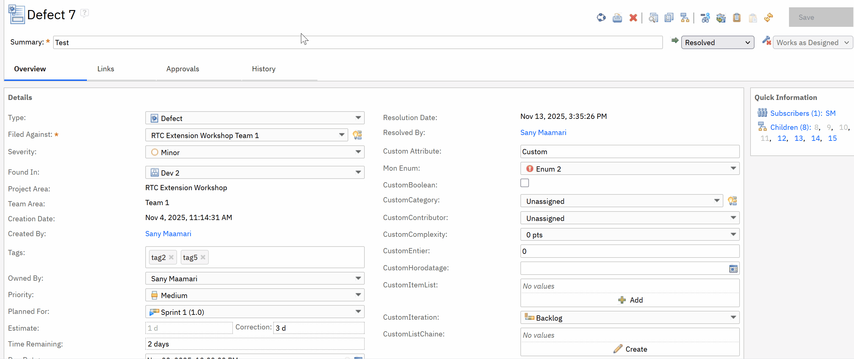Click the Custom Attribute input field

pyautogui.click(x=630, y=151)
